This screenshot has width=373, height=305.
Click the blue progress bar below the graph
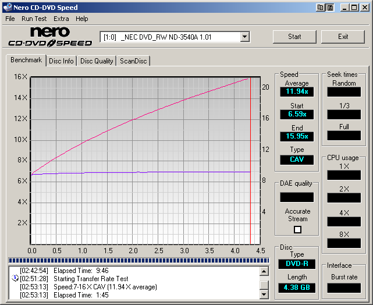[x=138, y=260]
